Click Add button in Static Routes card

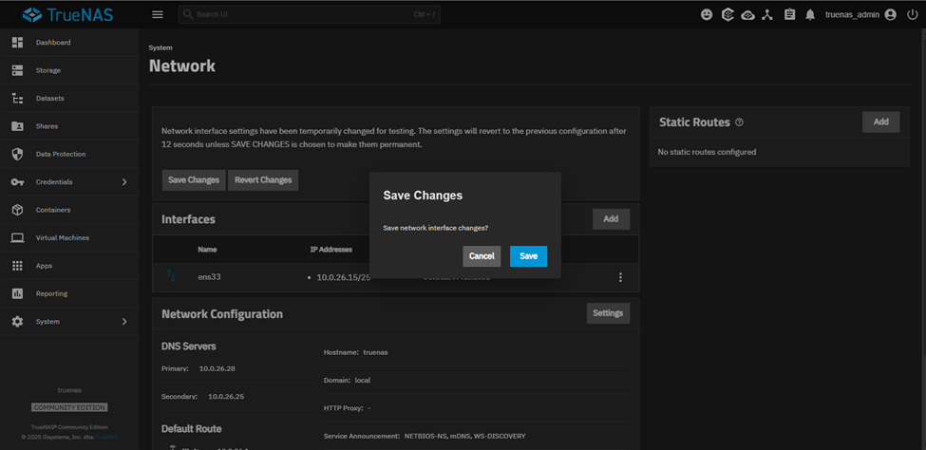point(880,122)
